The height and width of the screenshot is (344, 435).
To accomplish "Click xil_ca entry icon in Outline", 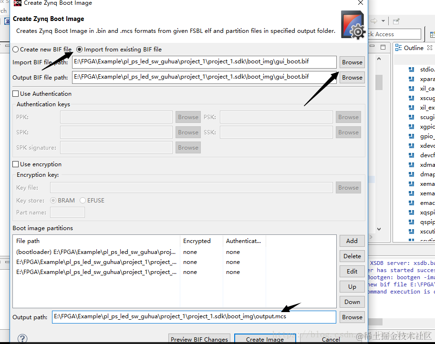I will coord(412,89).
